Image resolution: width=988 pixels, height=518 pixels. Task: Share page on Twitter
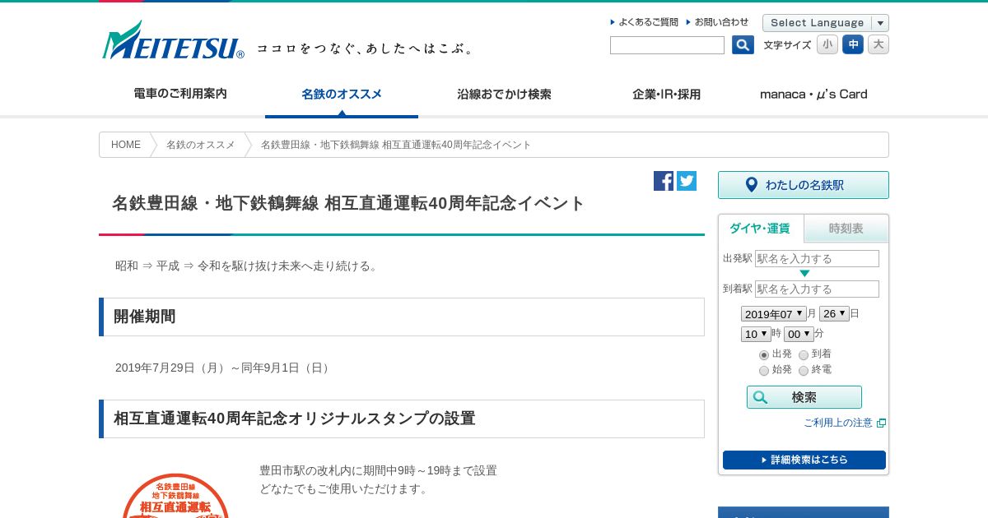(x=687, y=181)
